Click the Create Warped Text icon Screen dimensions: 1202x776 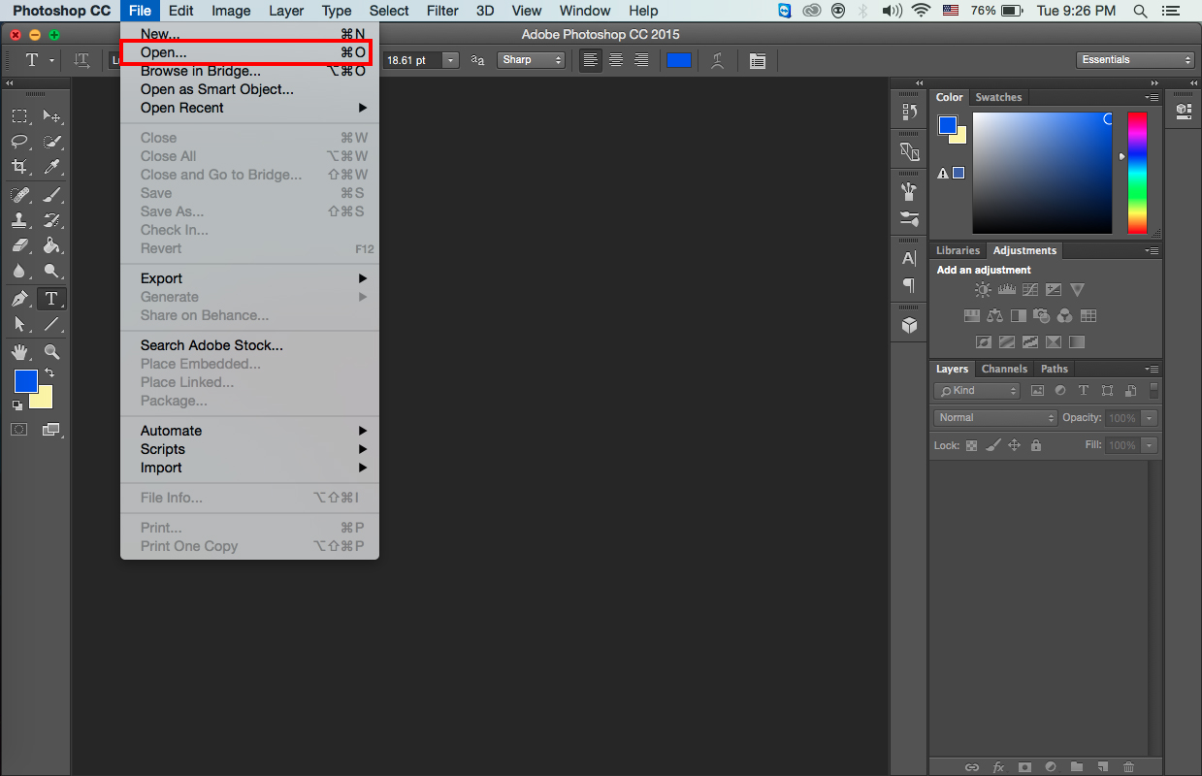717,60
